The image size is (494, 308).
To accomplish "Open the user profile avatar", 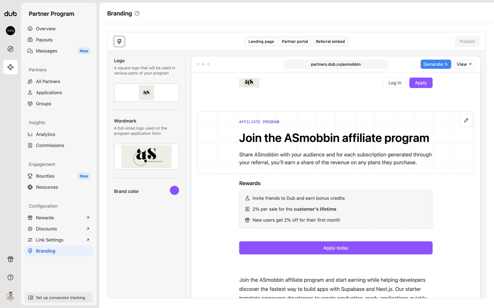I will tap(10, 296).
